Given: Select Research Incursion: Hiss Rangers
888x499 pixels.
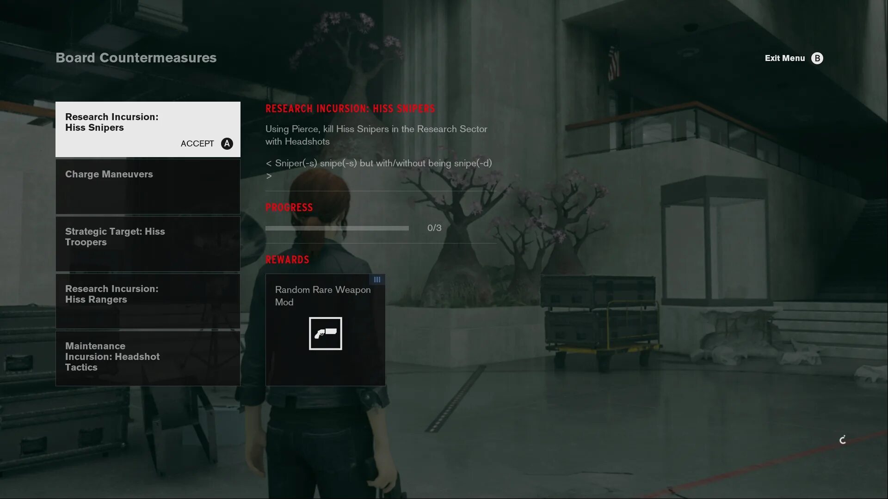Looking at the screenshot, I should click(x=147, y=300).
